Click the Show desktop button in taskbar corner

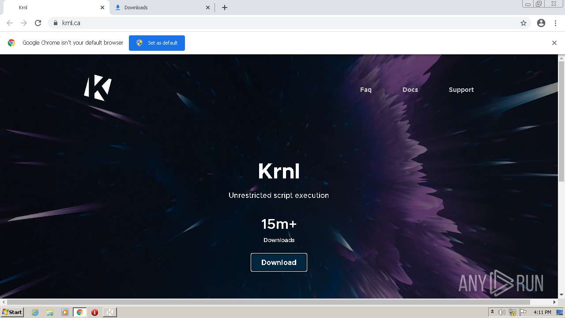tap(560, 312)
